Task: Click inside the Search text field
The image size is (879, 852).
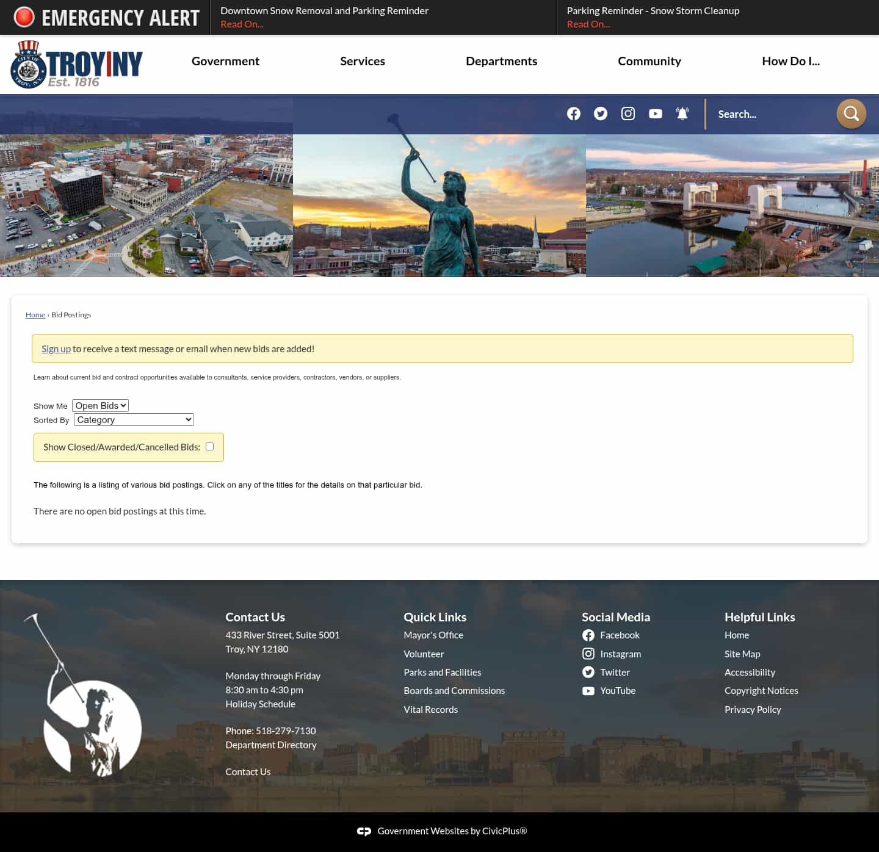Action: tap(769, 114)
